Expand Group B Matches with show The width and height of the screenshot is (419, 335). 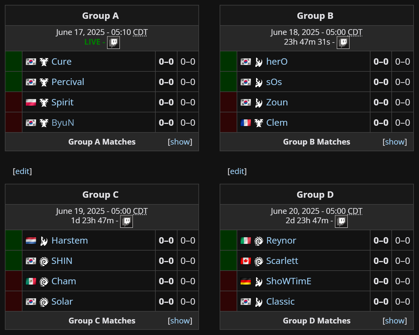(x=395, y=142)
